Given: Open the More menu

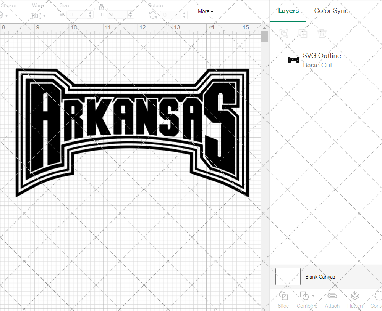Looking at the screenshot, I should tap(205, 11).
